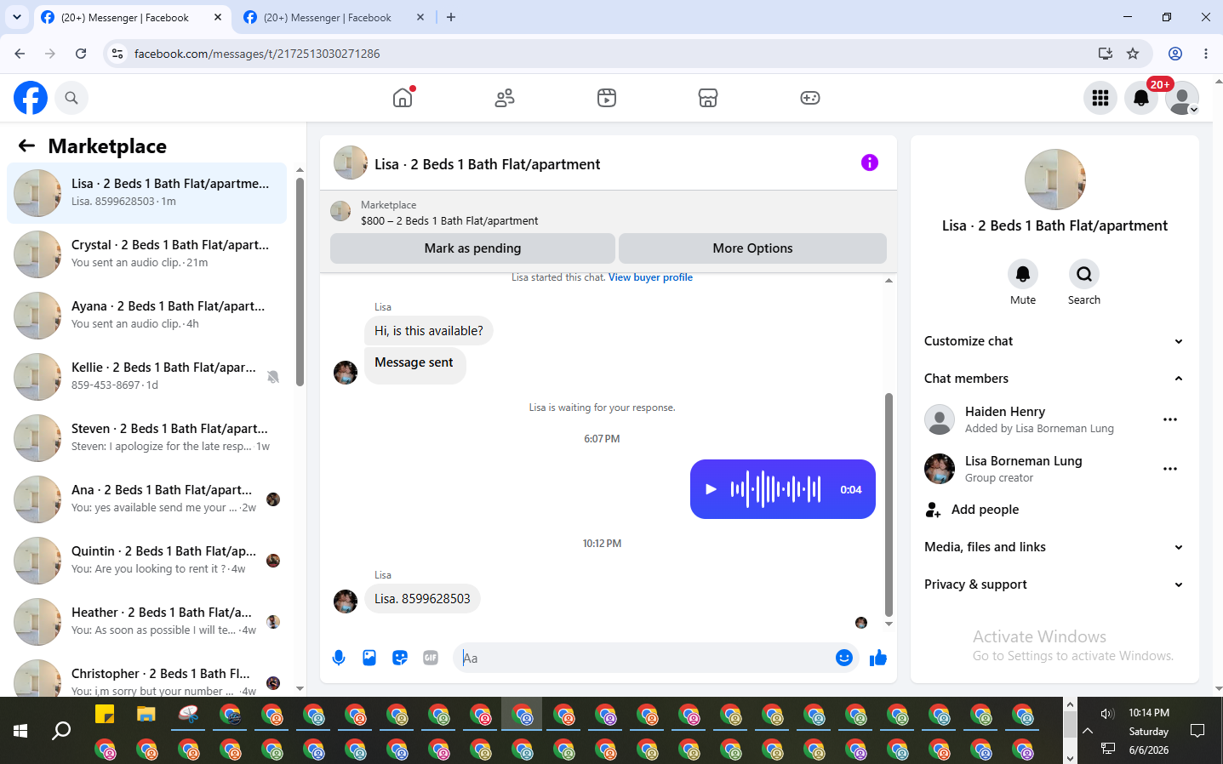Viewport: 1223px width, 764px height.
Task: Send a thumbs-up like
Action: click(x=878, y=658)
